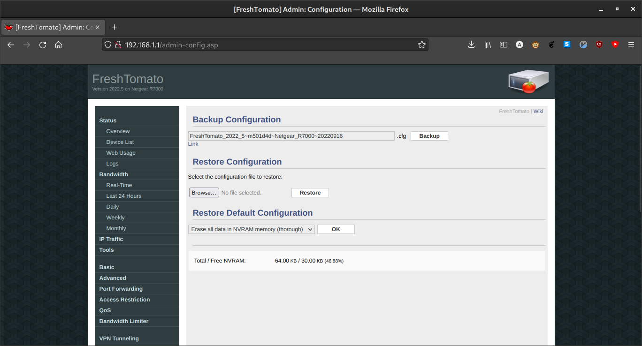Image resolution: width=642 pixels, height=346 pixels.
Task: Click the insecure connection padlock icon
Action: (118, 45)
